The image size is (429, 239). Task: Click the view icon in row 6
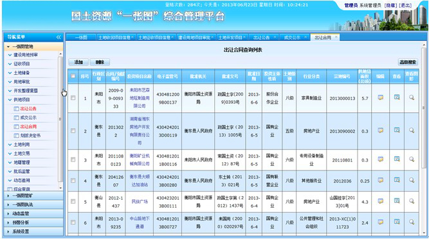[x=397, y=222]
